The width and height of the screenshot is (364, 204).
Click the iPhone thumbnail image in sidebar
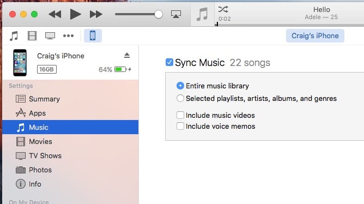[20, 63]
